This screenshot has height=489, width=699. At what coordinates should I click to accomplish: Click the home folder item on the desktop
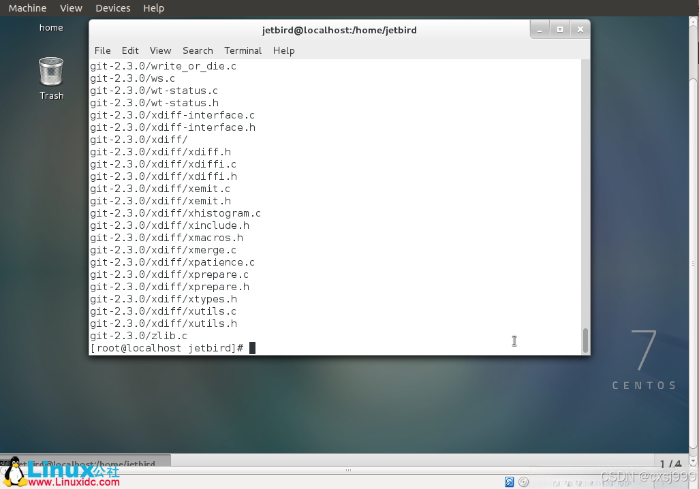51,27
